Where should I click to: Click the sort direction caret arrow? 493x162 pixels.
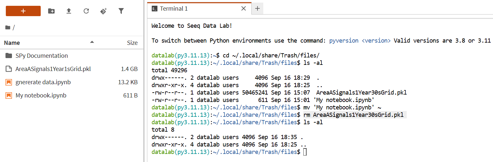coord(92,42)
